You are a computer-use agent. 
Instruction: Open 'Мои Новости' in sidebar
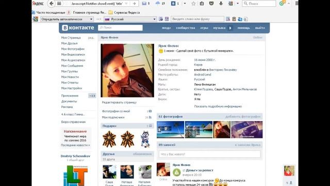[70, 77]
